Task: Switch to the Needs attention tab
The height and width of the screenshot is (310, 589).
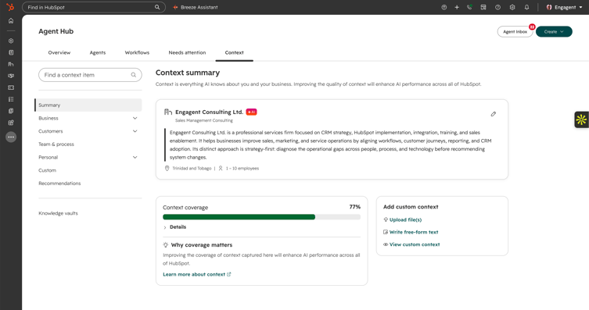Action: click(187, 52)
